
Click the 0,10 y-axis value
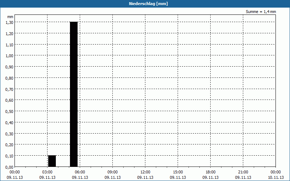tap(9, 156)
